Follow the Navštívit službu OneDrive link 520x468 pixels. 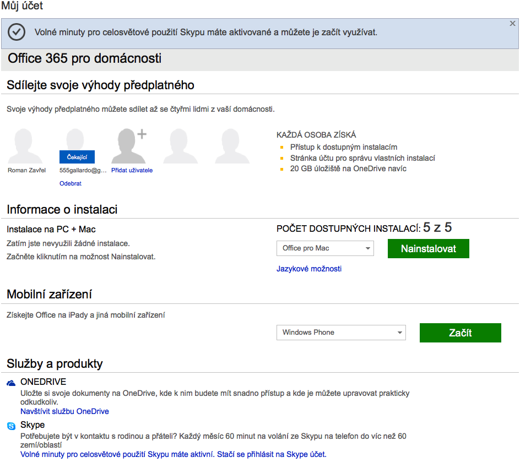[64, 411]
